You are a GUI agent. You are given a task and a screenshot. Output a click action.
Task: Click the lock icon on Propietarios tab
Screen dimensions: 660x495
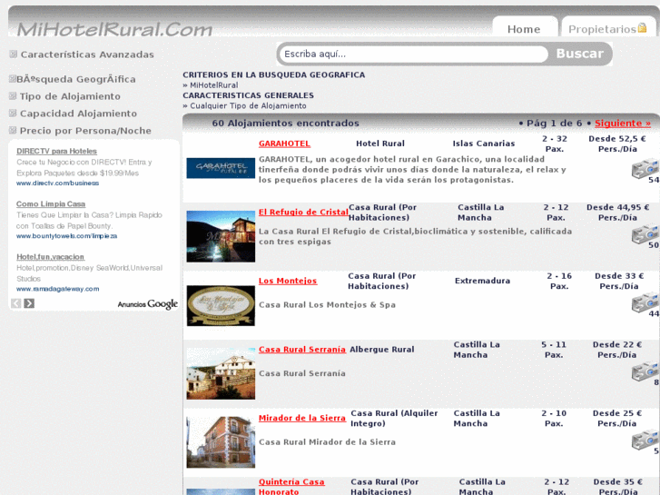(642, 27)
